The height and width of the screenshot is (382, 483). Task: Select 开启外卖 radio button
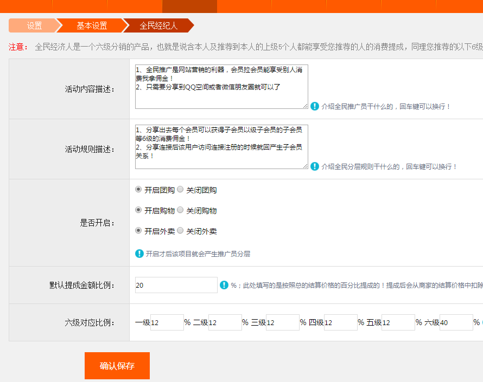(x=138, y=230)
